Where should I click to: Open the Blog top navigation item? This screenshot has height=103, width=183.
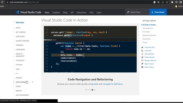65,12
